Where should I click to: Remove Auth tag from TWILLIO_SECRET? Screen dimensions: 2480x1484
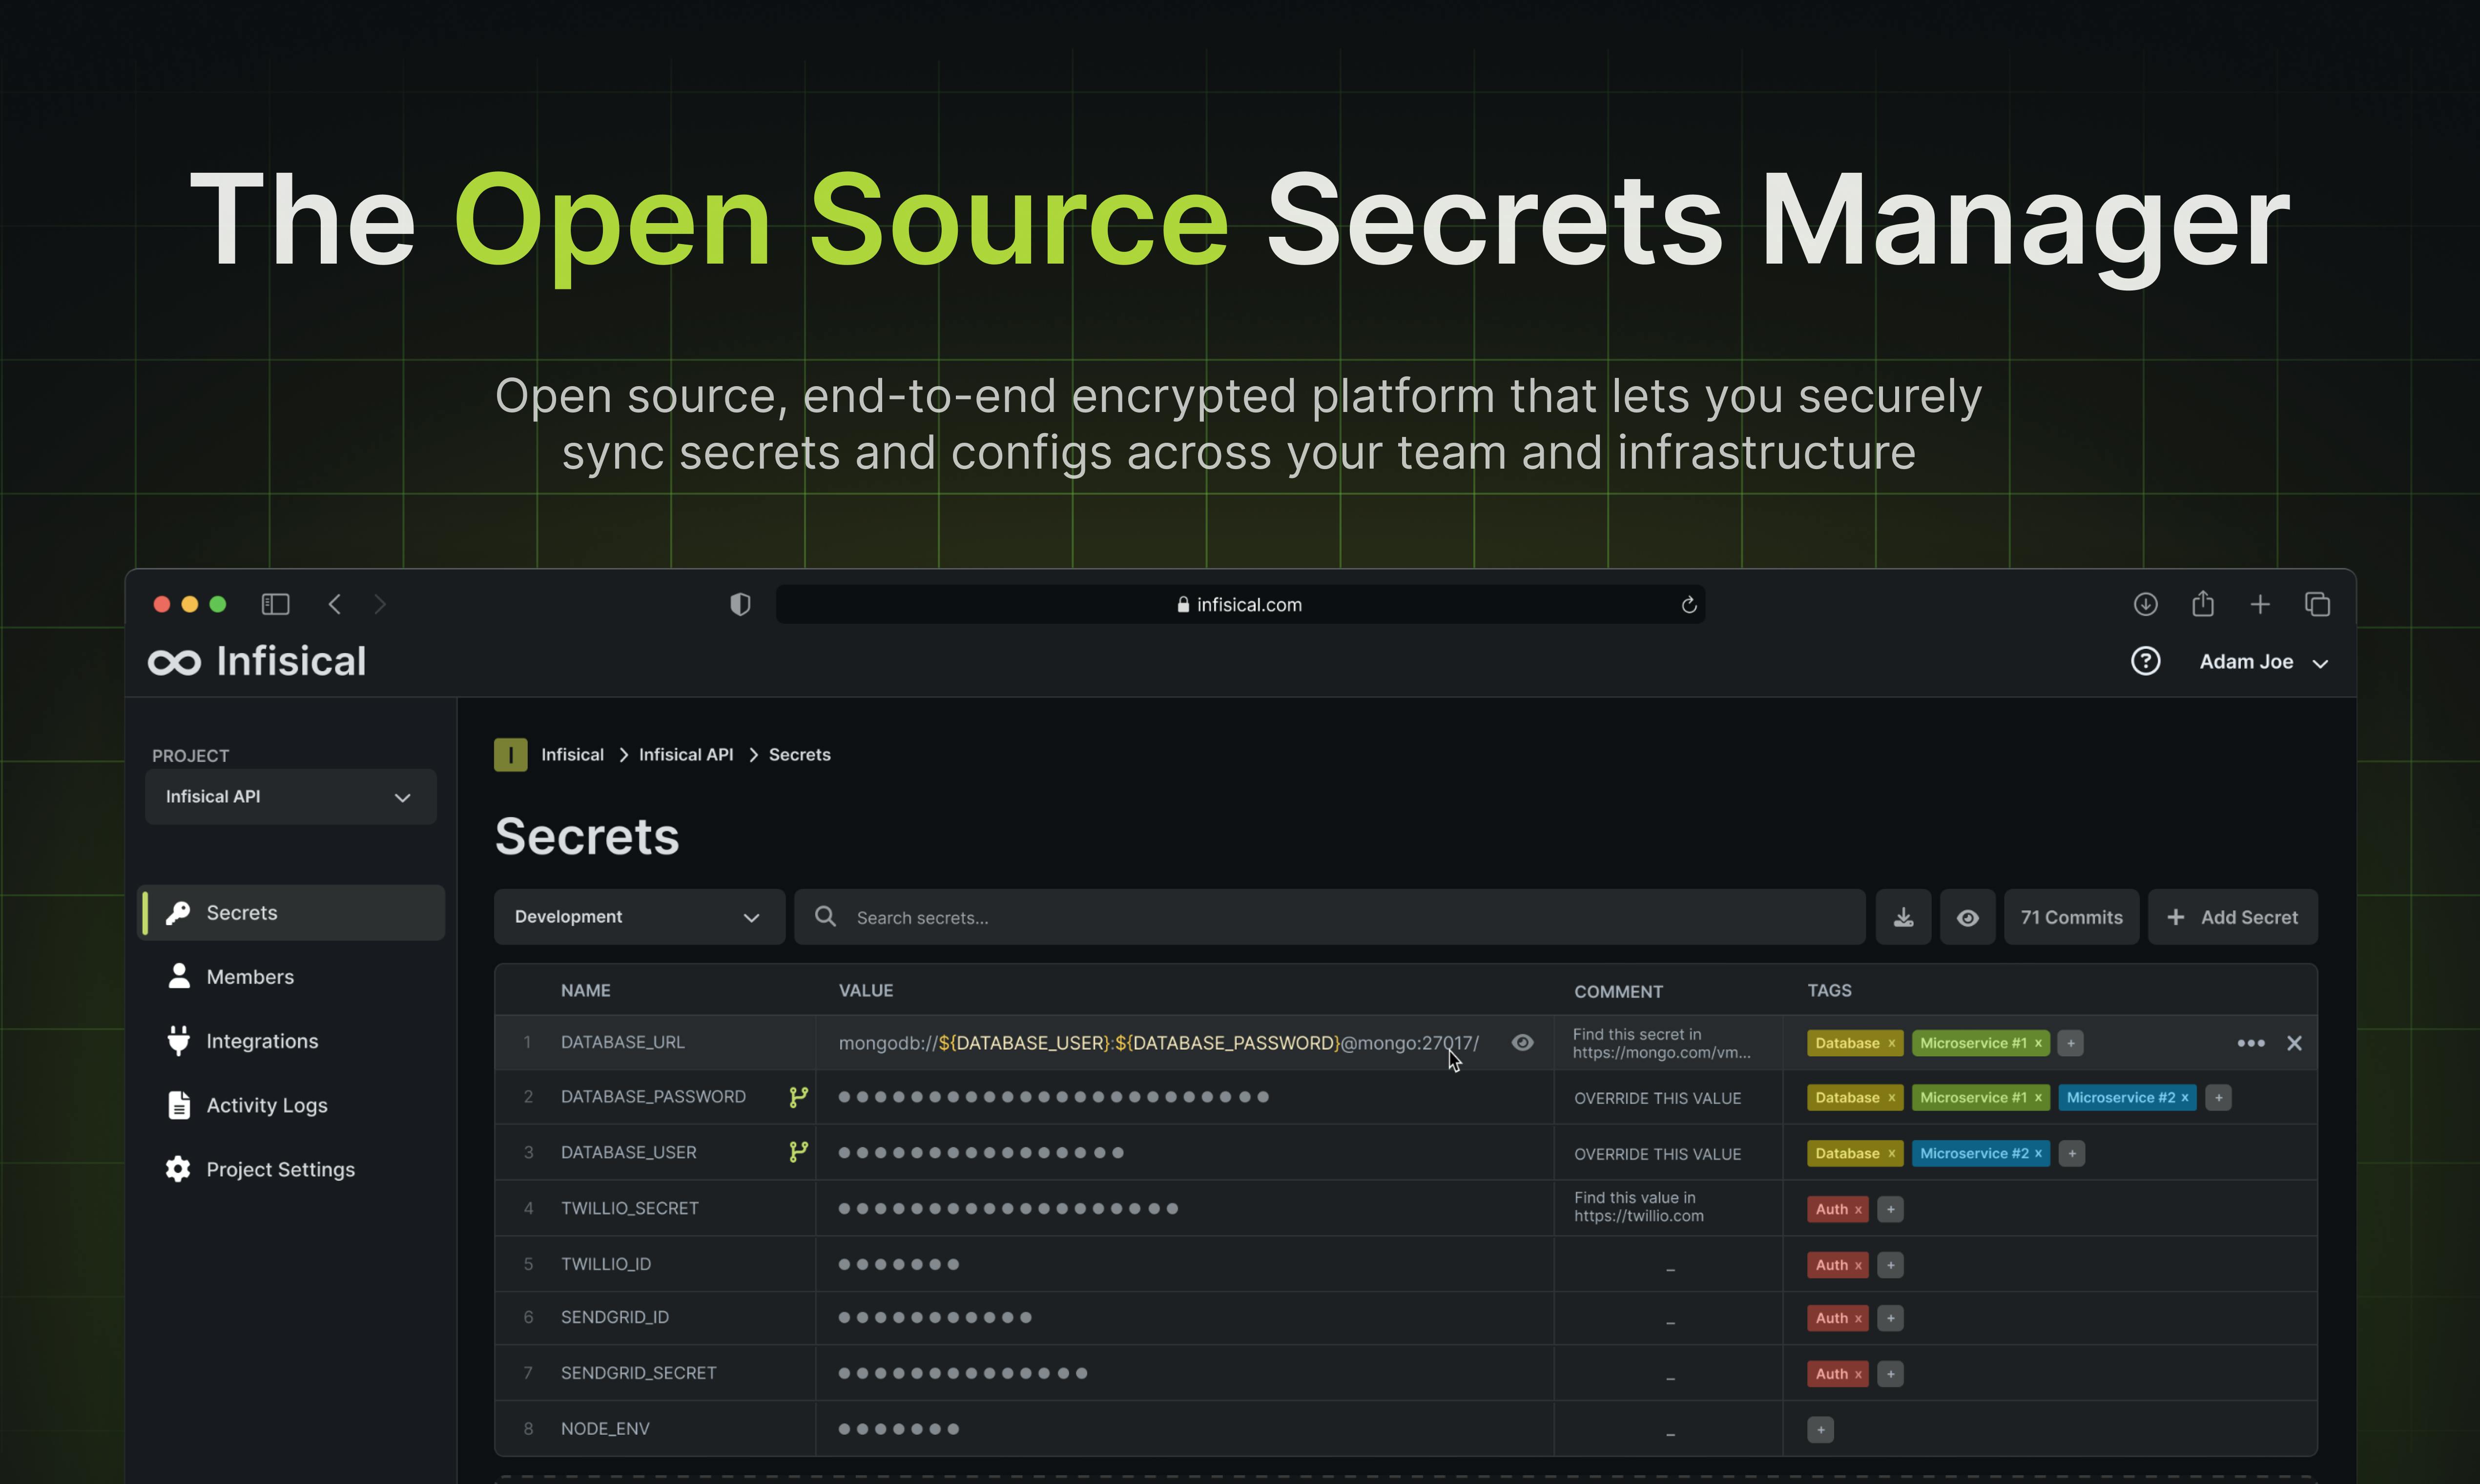[x=1858, y=1210]
